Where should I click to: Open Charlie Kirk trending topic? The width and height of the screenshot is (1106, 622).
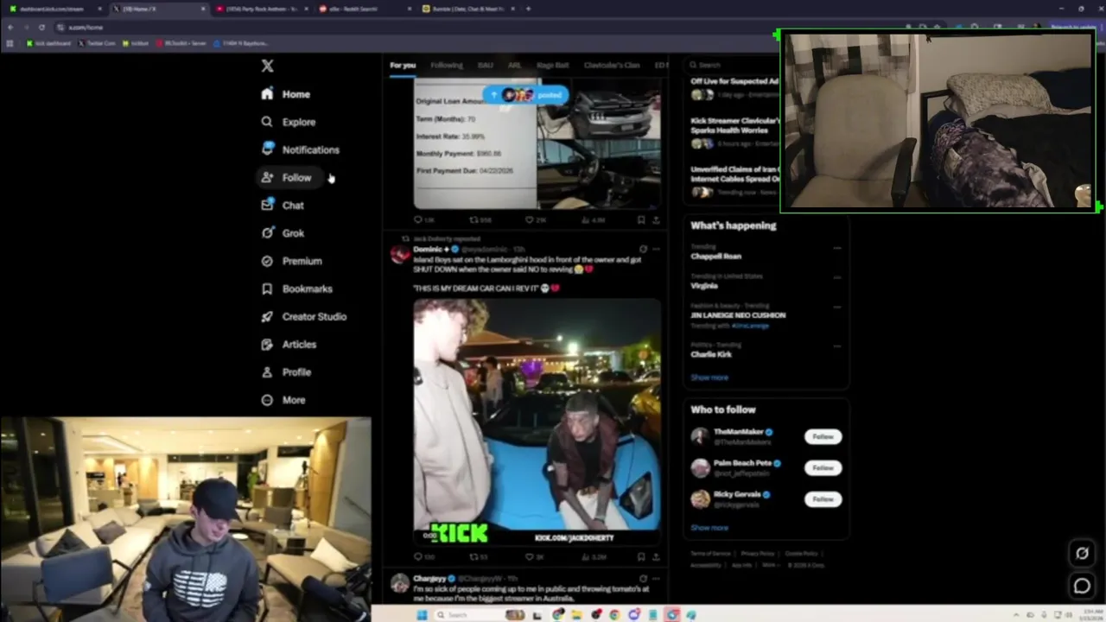[711, 354]
